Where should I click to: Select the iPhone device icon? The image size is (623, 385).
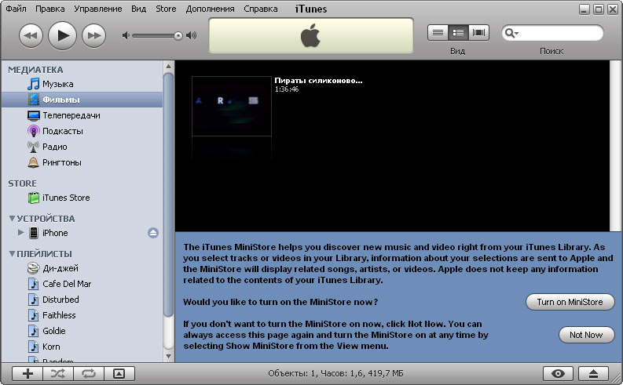pyautogui.click(x=34, y=233)
